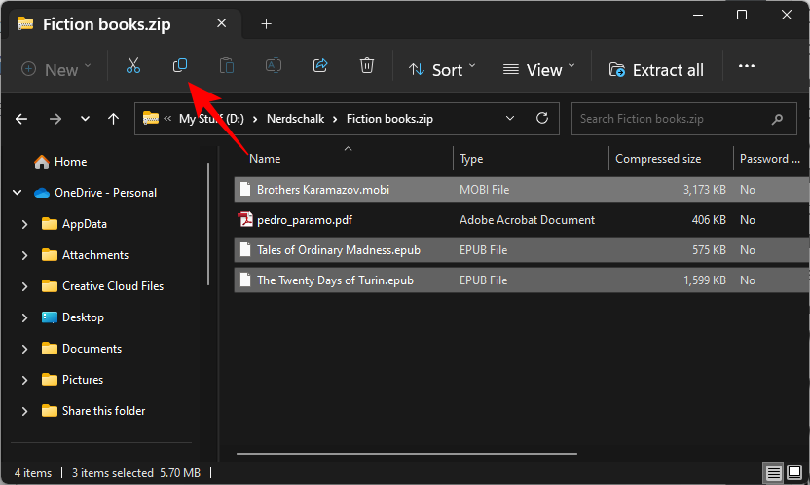Select Nerdschalk in the breadcrumb path
Image resolution: width=810 pixels, height=485 pixels.
(x=290, y=119)
